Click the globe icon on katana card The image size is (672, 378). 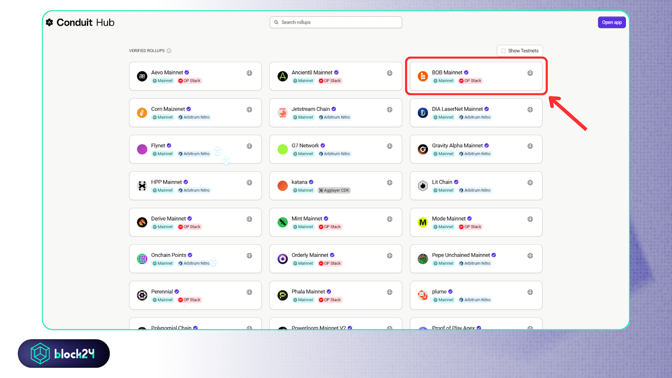tap(390, 183)
